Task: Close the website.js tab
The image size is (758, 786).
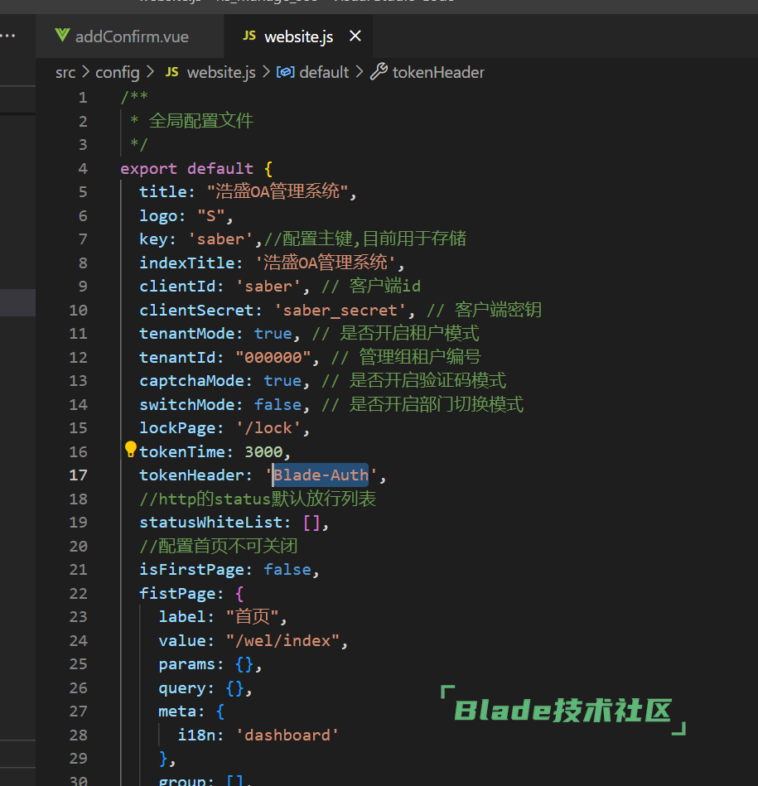Action: pyautogui.click(x=355, y=36)
